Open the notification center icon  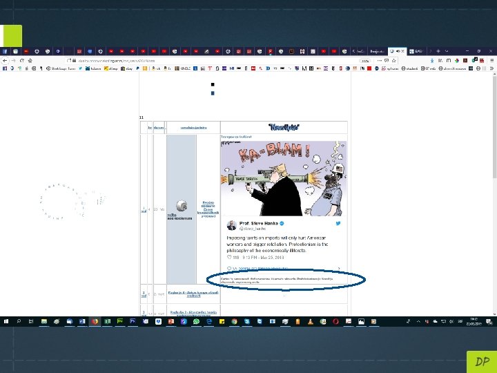coord(489,322)
